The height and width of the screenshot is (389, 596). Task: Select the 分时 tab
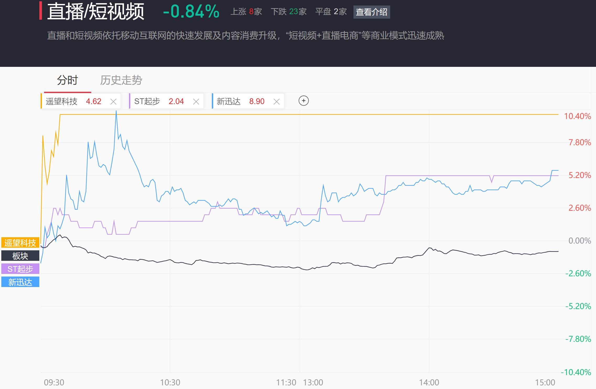(x=68, y=80)
